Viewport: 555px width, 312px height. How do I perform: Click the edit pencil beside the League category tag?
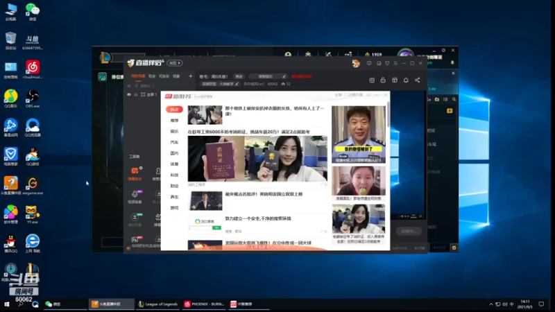[237, 84]
